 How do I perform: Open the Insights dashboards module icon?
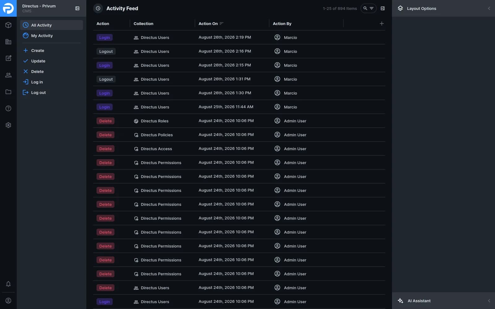pyautogui.click(x=8, y=42)
